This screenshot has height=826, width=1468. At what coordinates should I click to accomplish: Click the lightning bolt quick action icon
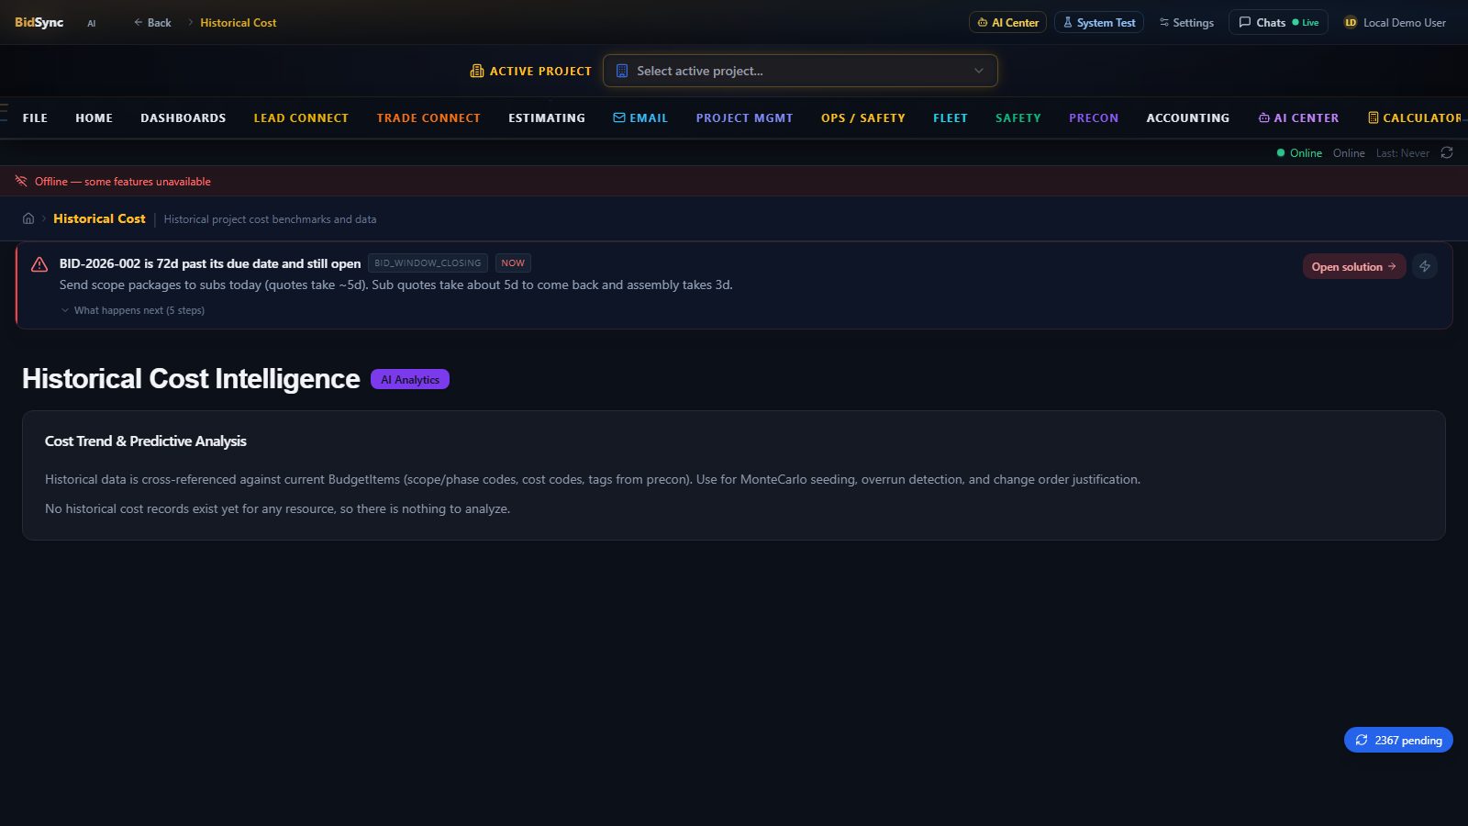coord(1425,266)
